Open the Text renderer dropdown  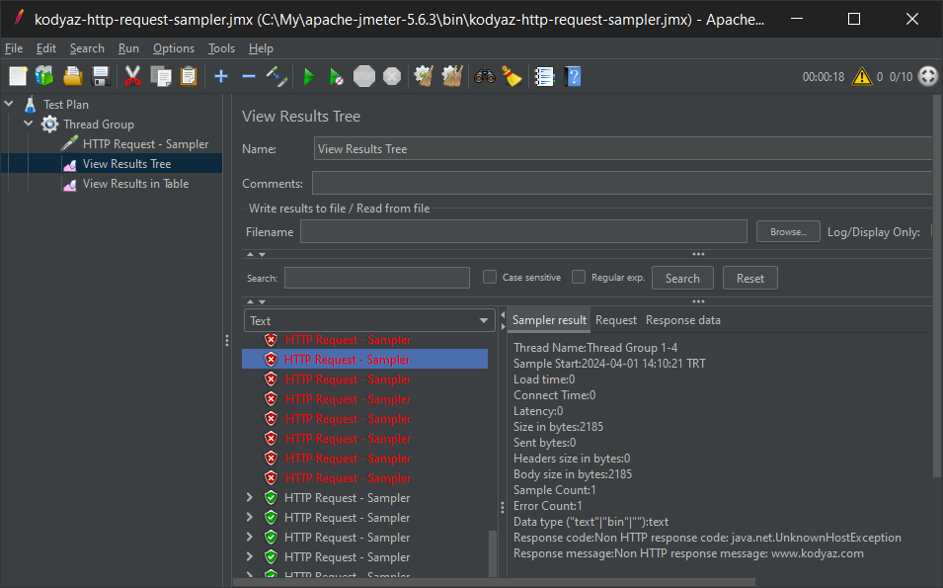click(x=369, y=321)
